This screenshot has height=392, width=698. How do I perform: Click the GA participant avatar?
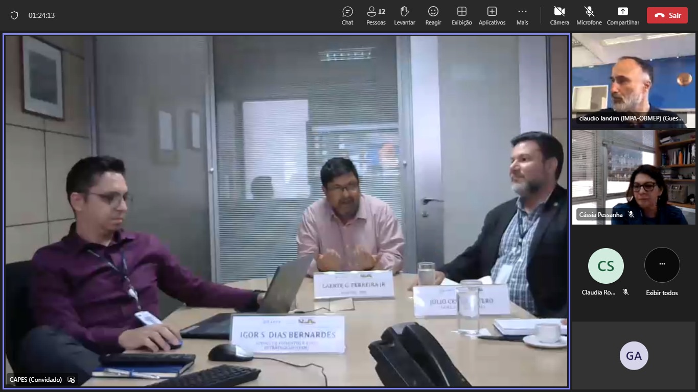pos(634,356)
